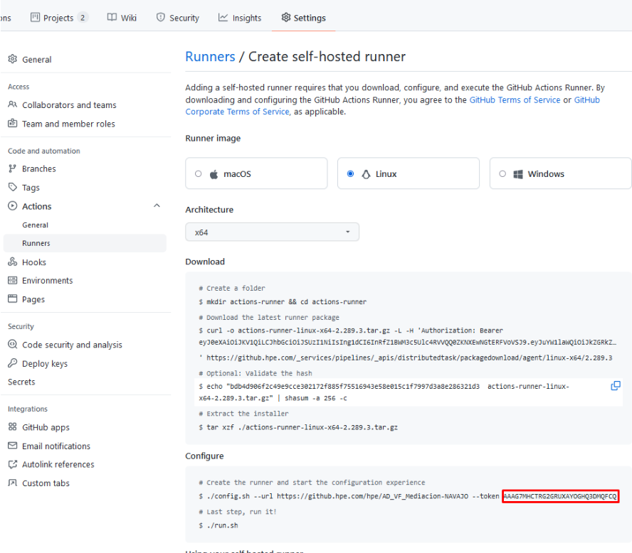The width and height of the screenshot is (632, 553).
Task: Go to Team and member roles
Action: (68, 124)
